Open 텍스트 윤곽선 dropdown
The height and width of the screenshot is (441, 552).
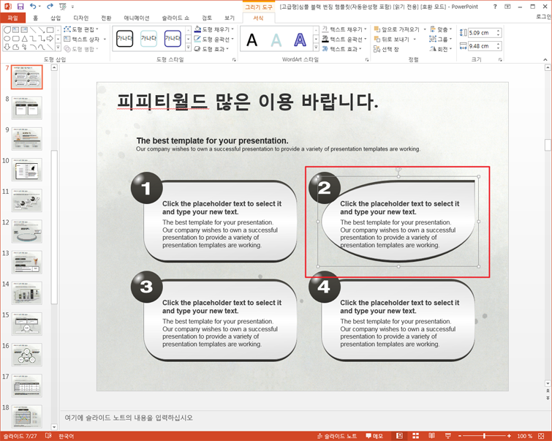[344, 39]
